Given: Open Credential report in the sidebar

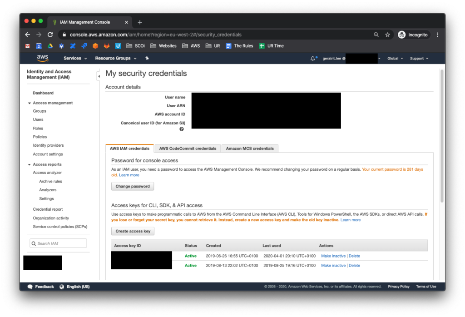Looking at the screenshot, I should click(x=48, y=209).
